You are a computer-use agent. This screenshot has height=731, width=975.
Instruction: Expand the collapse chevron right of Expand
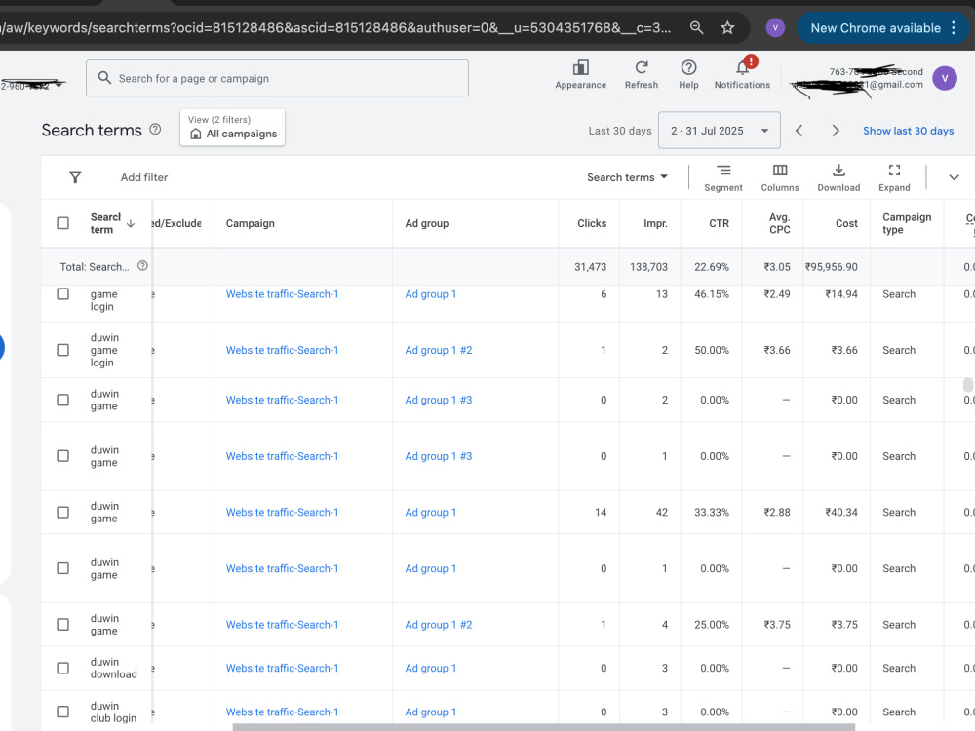pyautogui.click(x=954, y=177)
